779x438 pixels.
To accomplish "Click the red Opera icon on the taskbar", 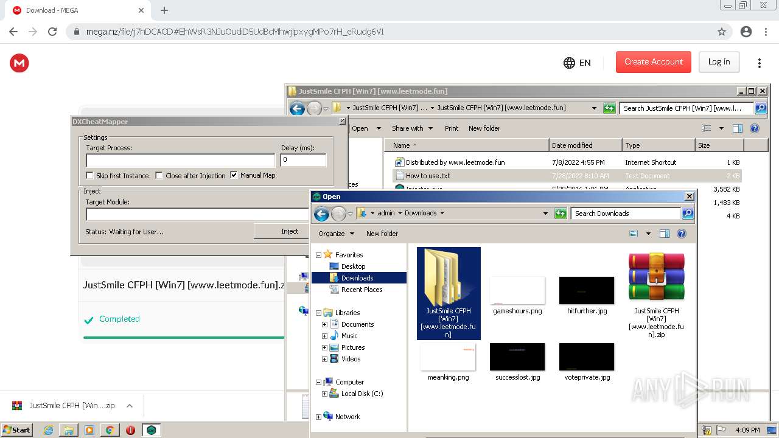I will [x=130, y=430].
